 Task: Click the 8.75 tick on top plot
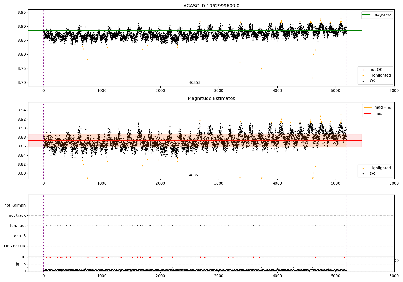[21, 68]
